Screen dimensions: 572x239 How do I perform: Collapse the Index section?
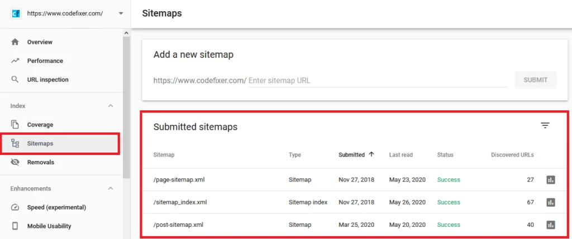coord(111,106)
